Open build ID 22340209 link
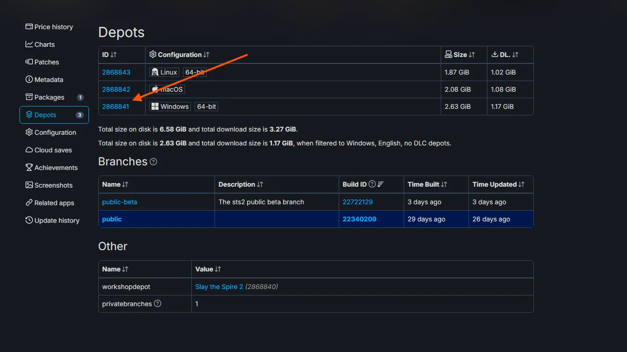627x352 pixels. [x=359, y=219]
